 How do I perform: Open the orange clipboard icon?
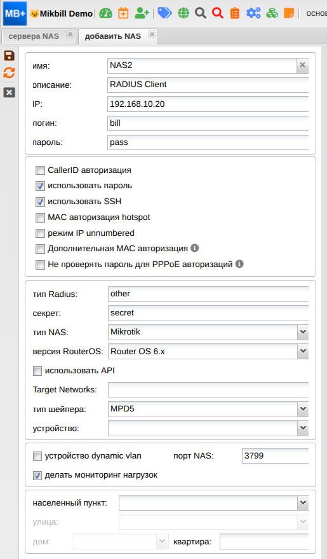coord(235,13)
